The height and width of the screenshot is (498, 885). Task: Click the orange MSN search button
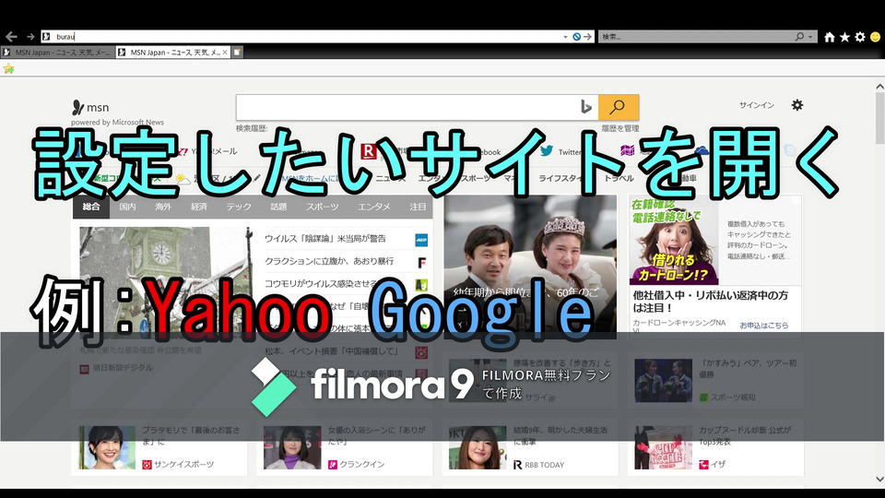[619, 107]
